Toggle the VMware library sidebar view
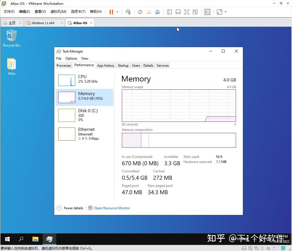 (x=170, y=12)
